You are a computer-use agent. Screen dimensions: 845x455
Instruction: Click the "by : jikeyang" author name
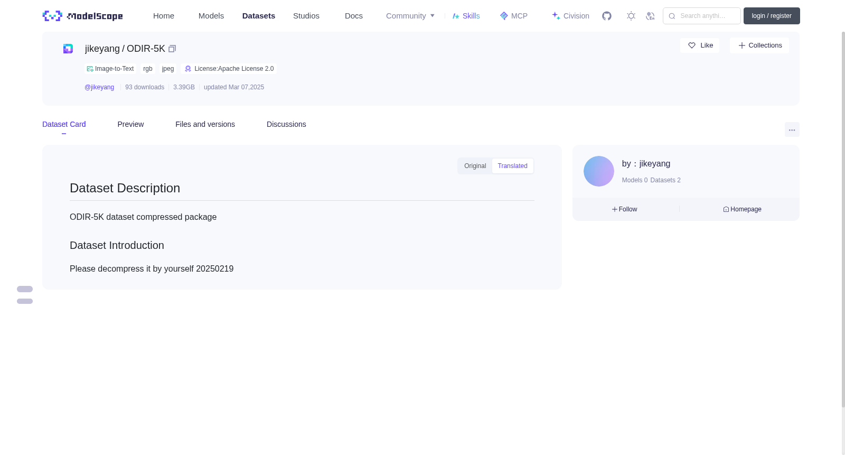tap(646, 164)
